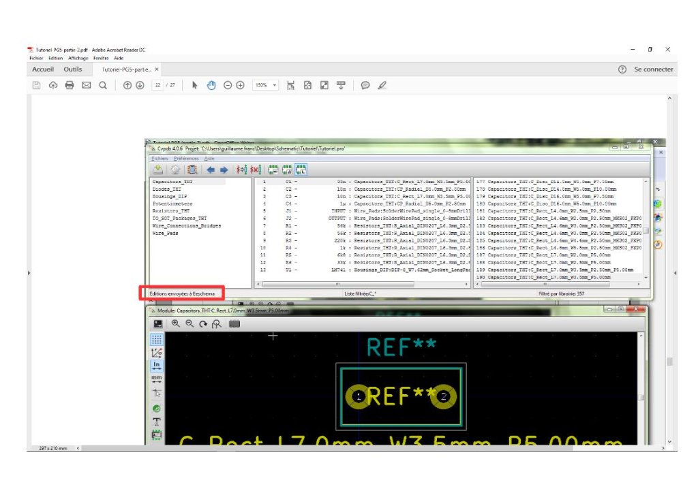
Task: Go to previous page with up arrow
Action: [127, 85]
